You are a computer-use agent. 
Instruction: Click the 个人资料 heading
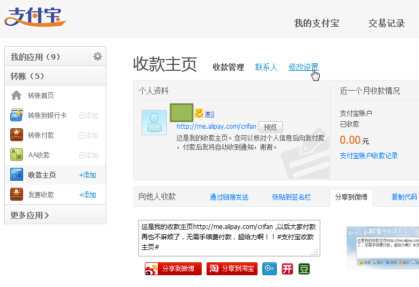click(x=153, y=91)
